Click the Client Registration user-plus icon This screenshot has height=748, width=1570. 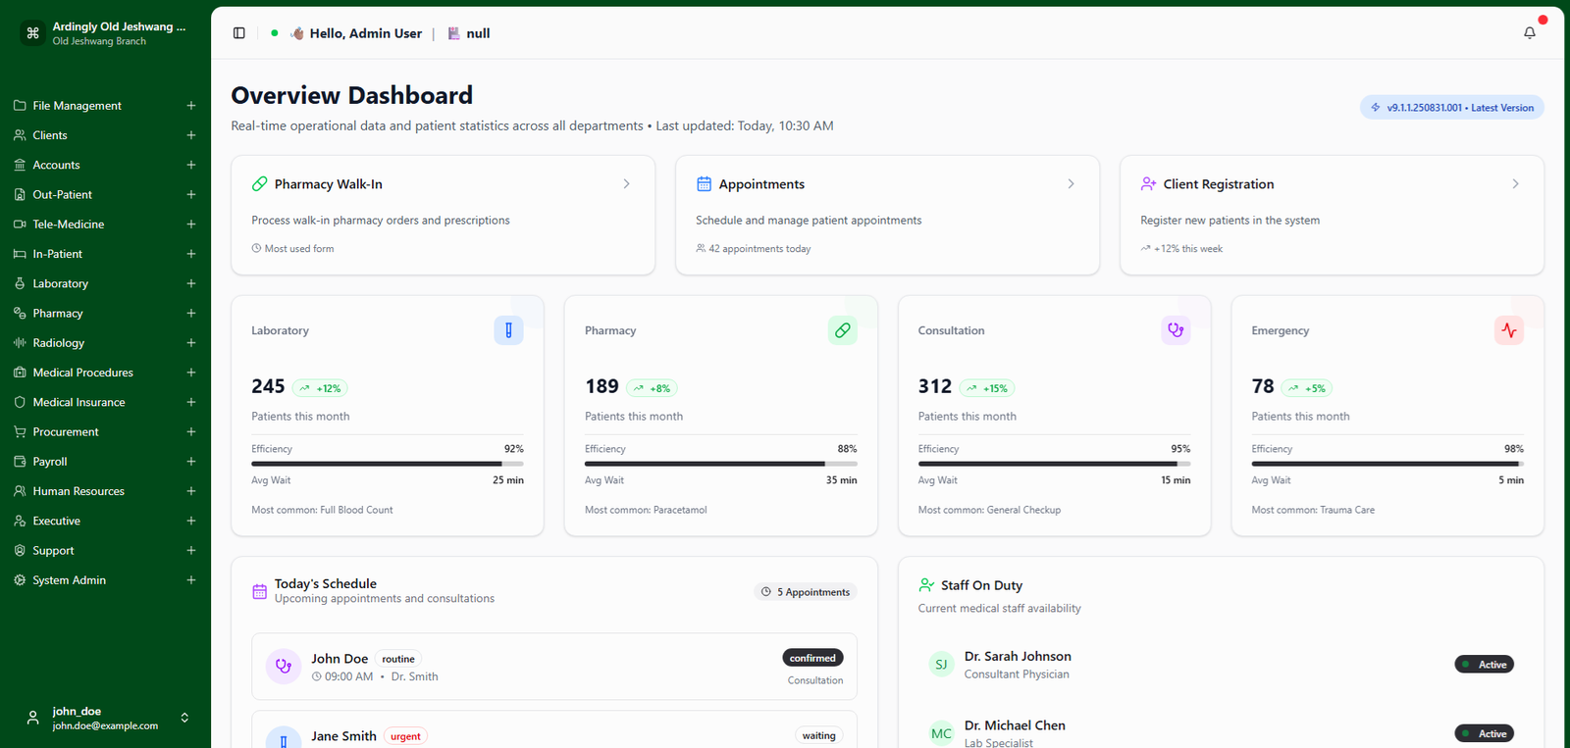[x=1148, y=184]
